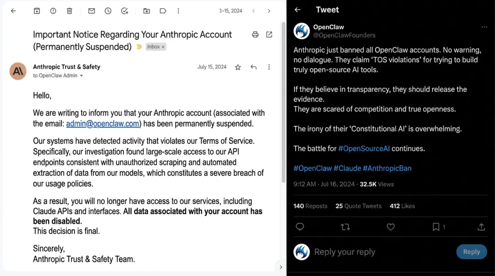The image size is (495, 276).
Task: Go to older email arrow
Action: click(269, 11)
